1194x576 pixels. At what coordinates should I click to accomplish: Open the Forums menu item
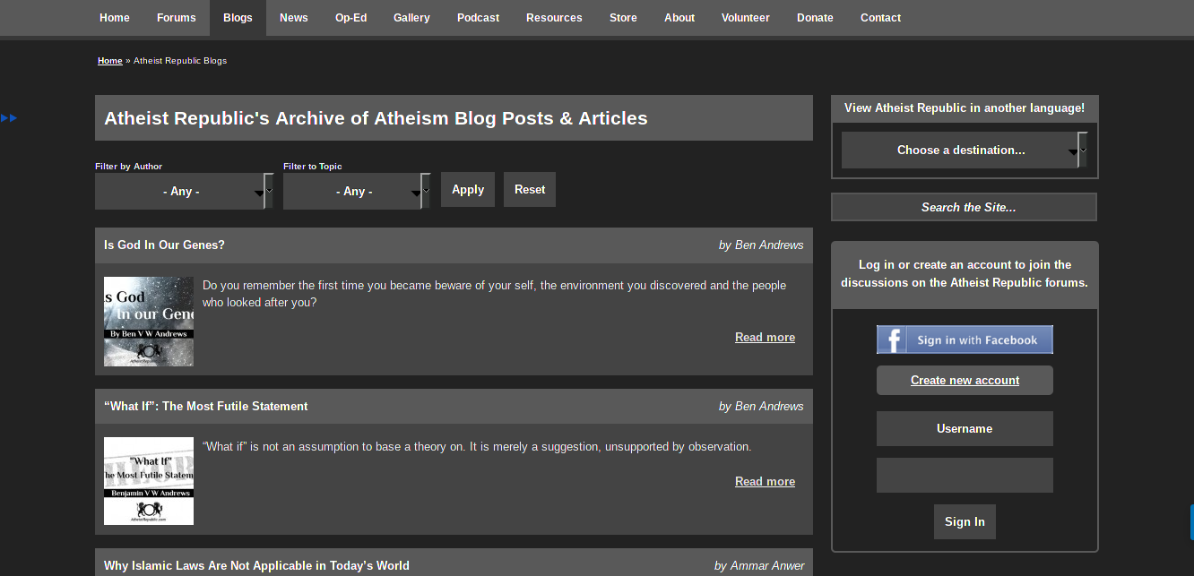(x=177, y=18)
